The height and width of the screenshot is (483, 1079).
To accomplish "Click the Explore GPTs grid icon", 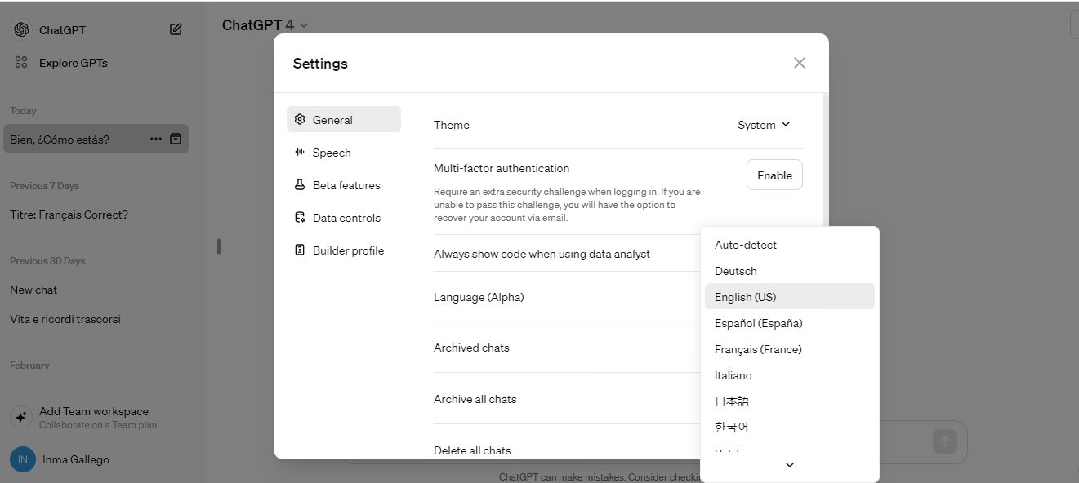I will coord(21,62).
